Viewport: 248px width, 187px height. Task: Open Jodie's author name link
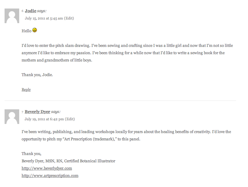pos(30,11)
